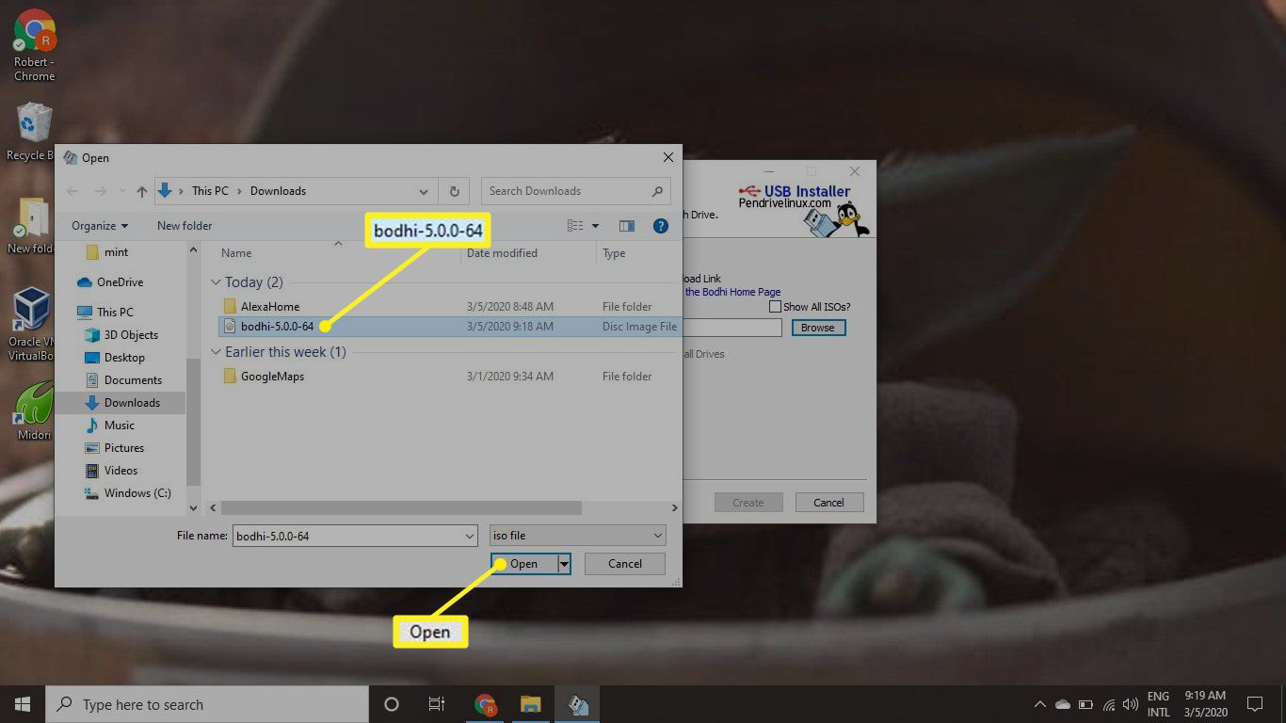
Task: Click Open button in dialog
Action: [x=523, y=564]
